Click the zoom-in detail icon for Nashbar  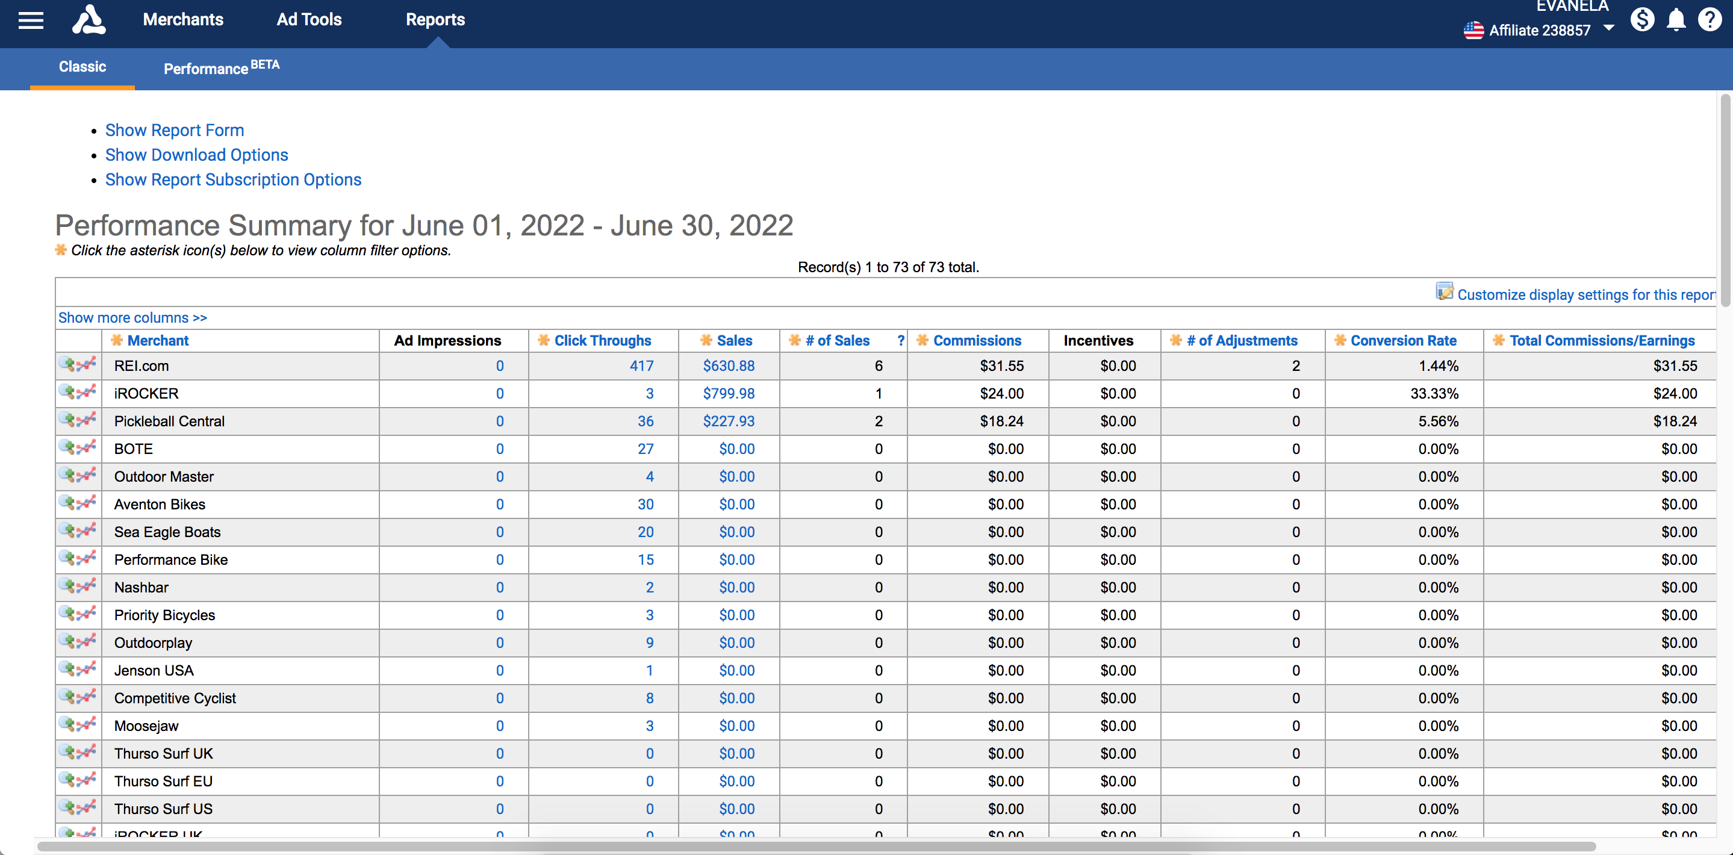click(67, 586)
